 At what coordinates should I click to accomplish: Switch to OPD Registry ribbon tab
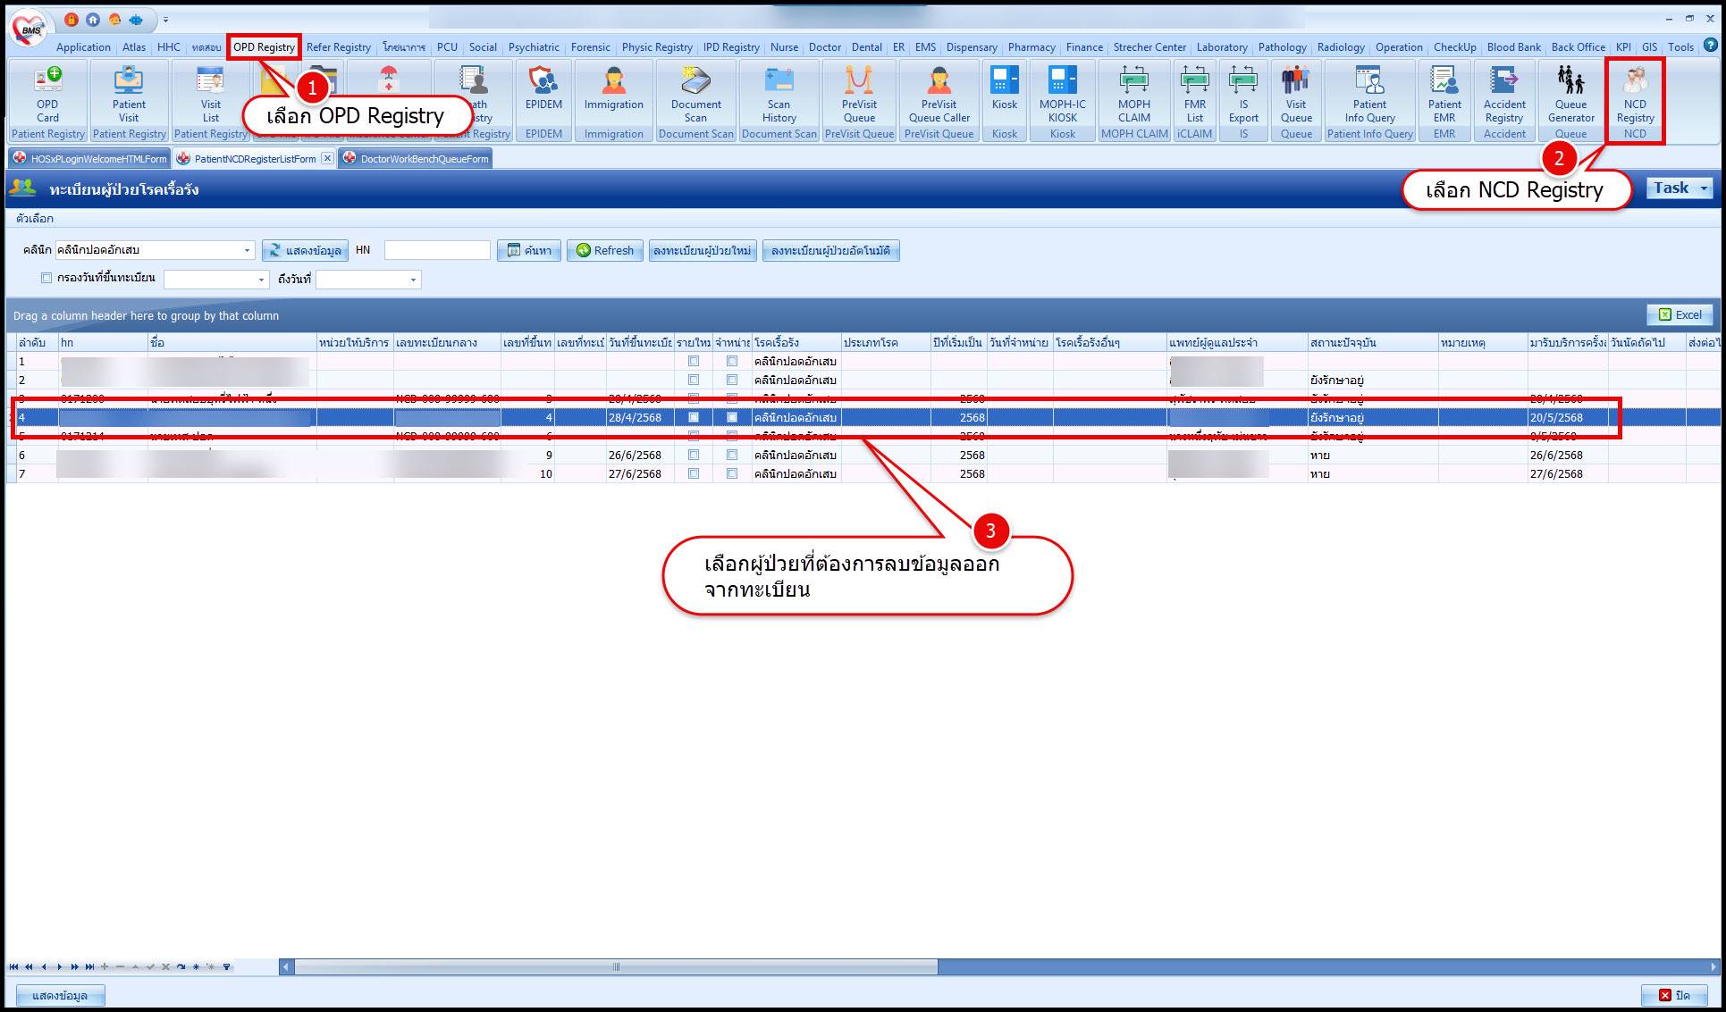click(x=264, y=47)
